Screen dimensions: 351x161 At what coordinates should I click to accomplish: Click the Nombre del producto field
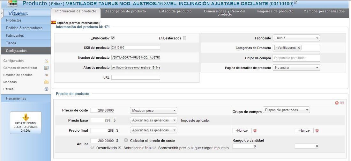tap(136, 57)
